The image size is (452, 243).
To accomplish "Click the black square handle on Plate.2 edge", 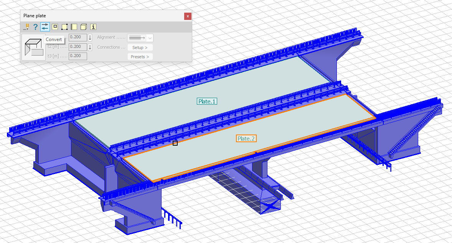I will (x=175, y=143).
